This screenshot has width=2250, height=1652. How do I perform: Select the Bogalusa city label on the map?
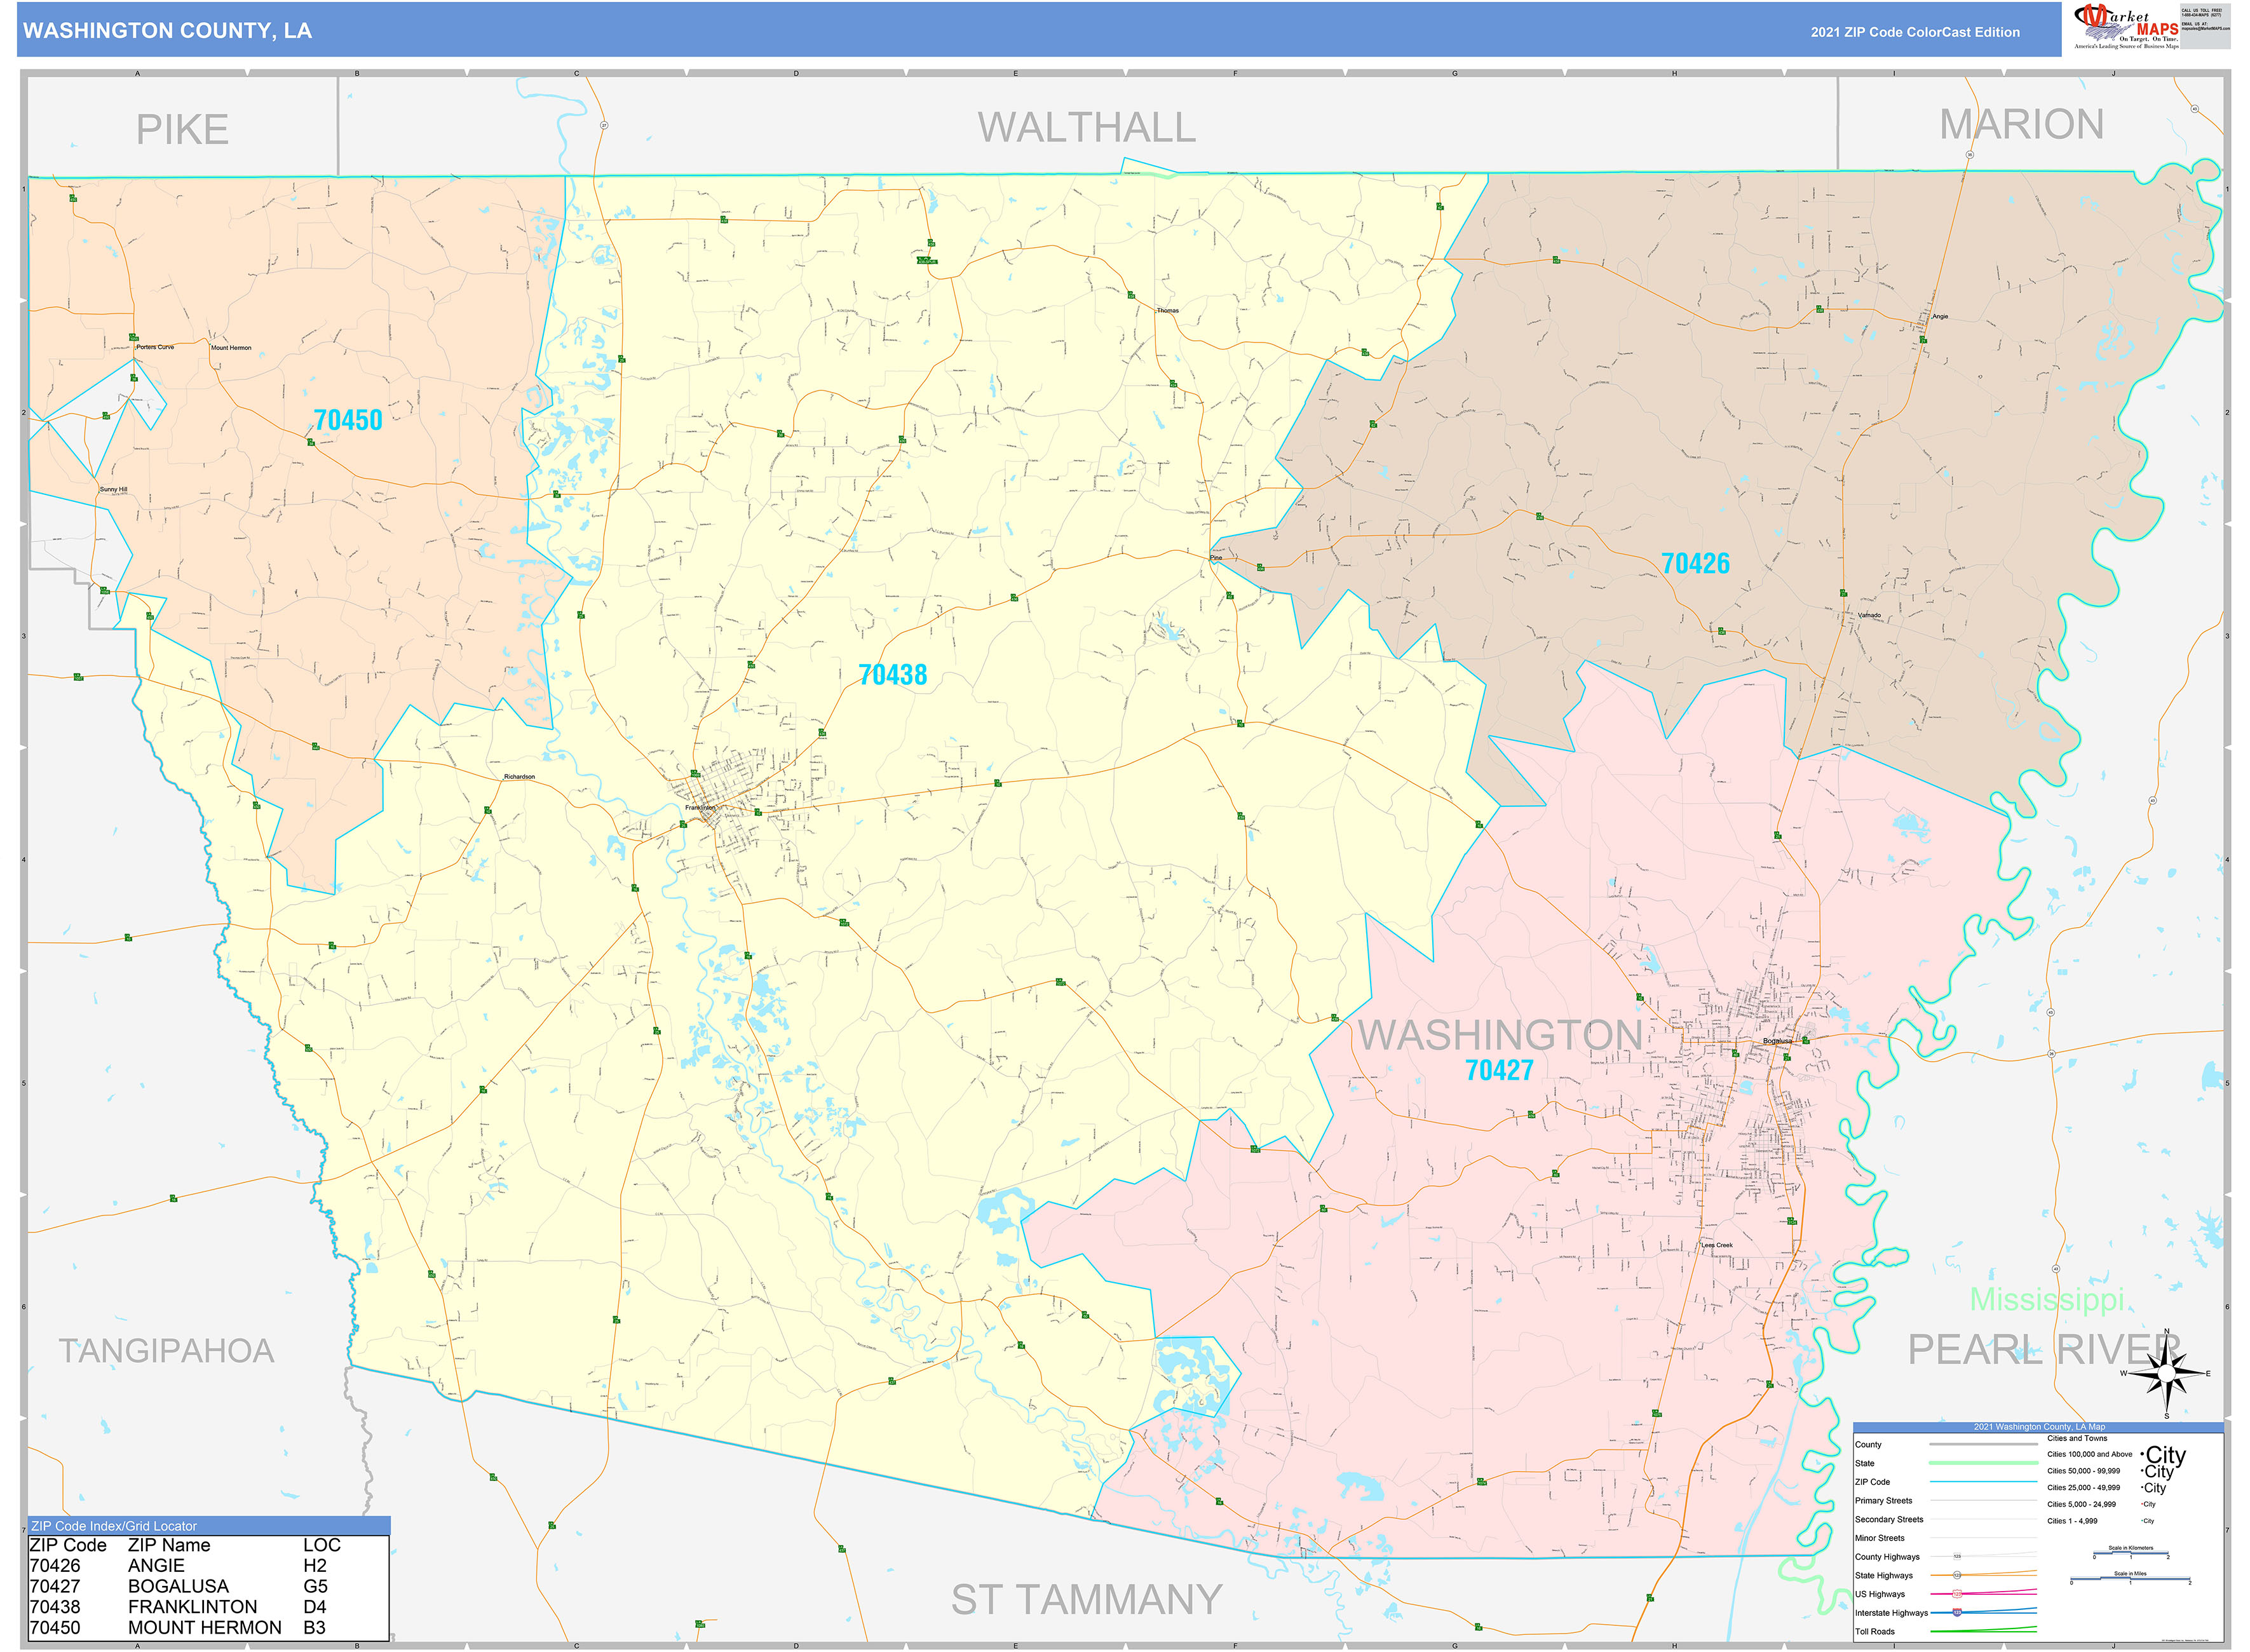(x=1778, y=1041)
